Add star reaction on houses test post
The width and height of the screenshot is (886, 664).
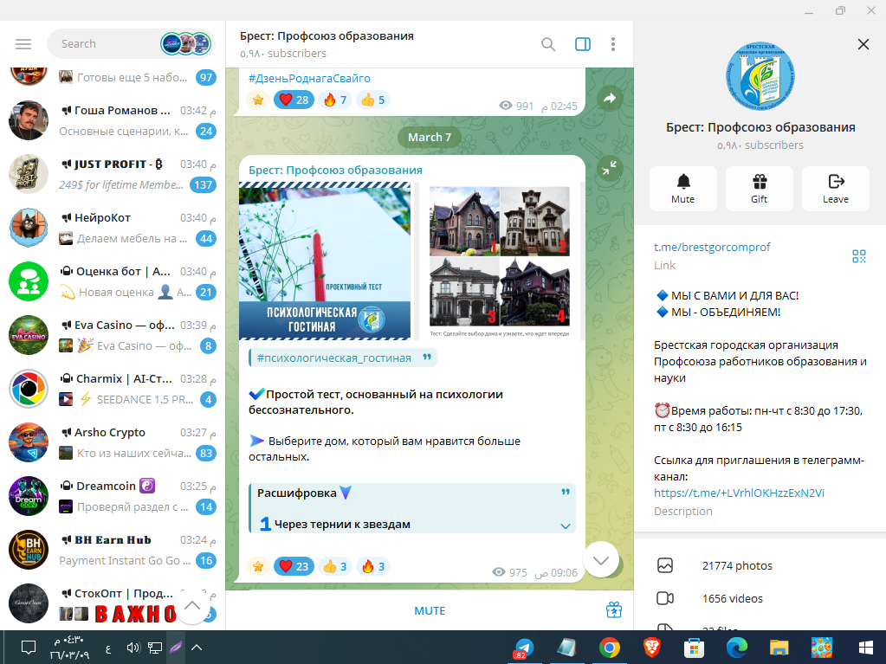coord(258,566)
